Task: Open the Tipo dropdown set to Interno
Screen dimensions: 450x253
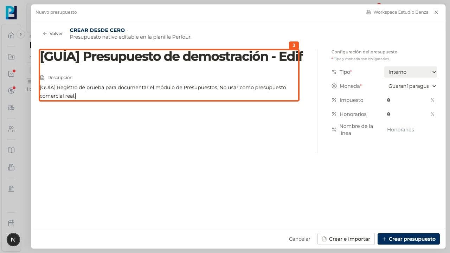Action: (411, 72)
